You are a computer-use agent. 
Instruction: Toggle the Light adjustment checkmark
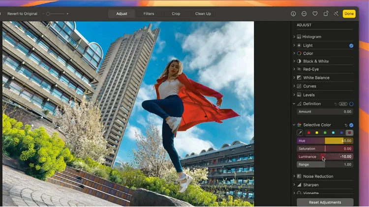(351, 46)
